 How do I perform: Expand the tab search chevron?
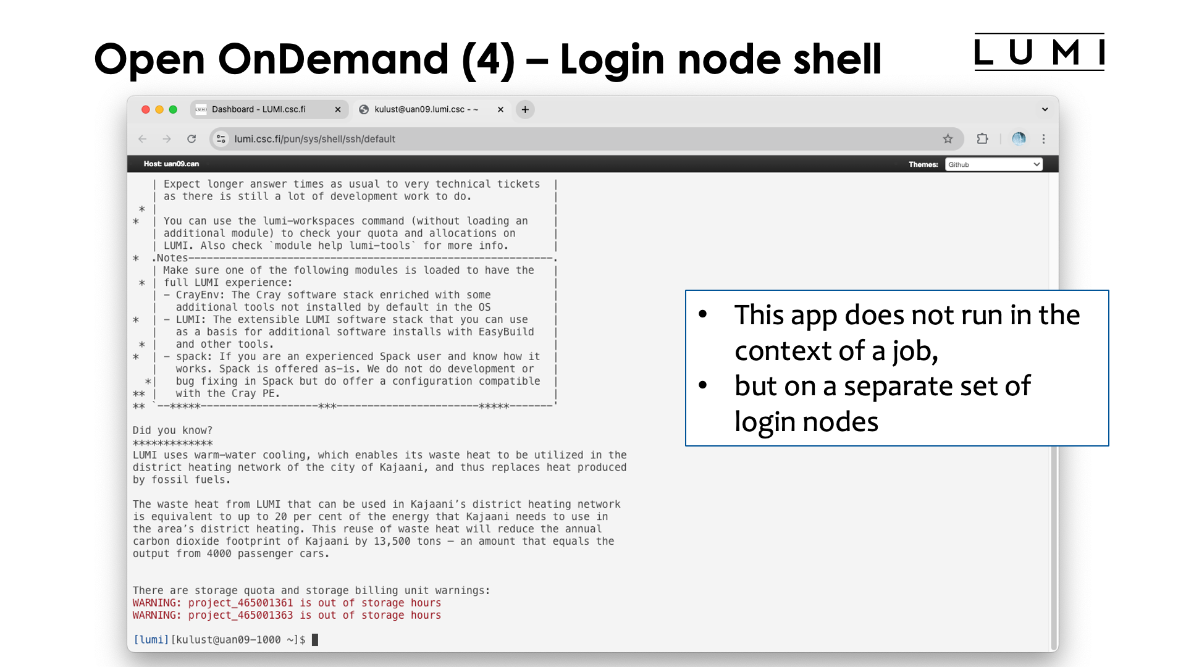[x=1045, y=109]
